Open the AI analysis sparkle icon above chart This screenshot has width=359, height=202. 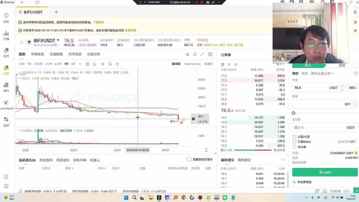pyautogui.click(x=187, y=54)
